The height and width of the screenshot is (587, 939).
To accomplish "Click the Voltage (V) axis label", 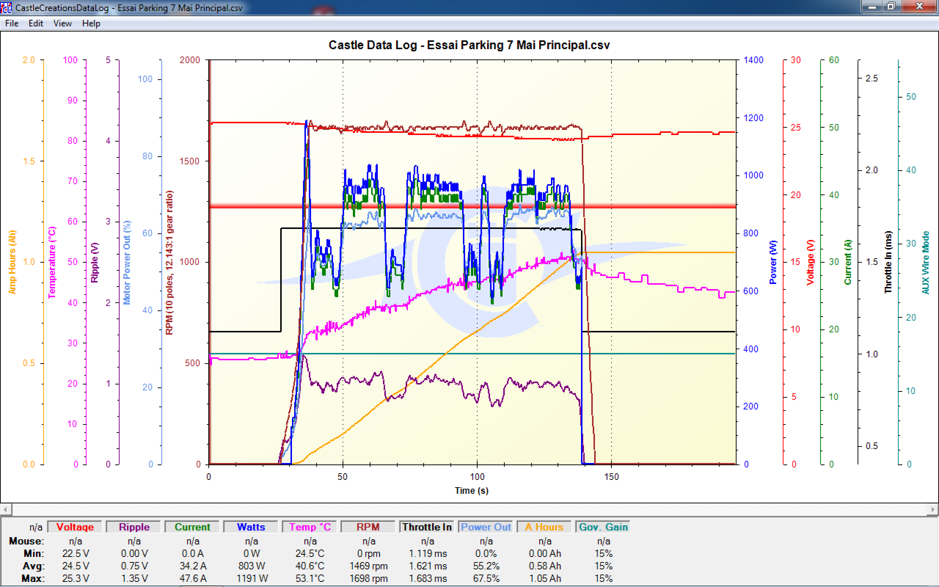I will 810,262.
